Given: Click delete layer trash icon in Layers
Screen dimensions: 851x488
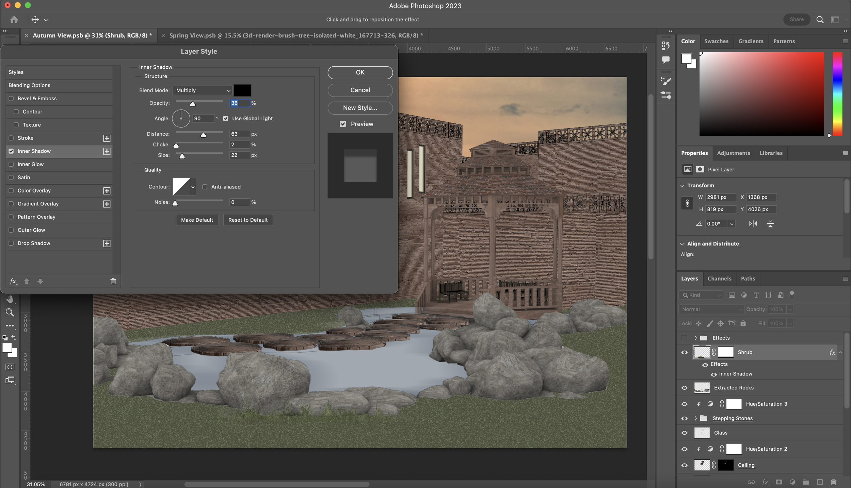Looking at the screenshot, I should (833, 482).
